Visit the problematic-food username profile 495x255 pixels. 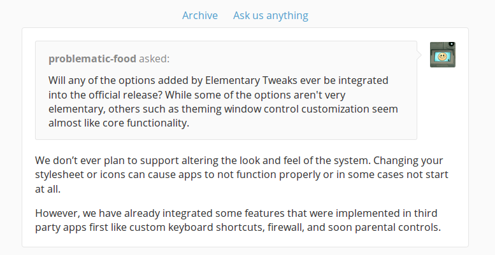pyautogui.click(x=92, y=59)
